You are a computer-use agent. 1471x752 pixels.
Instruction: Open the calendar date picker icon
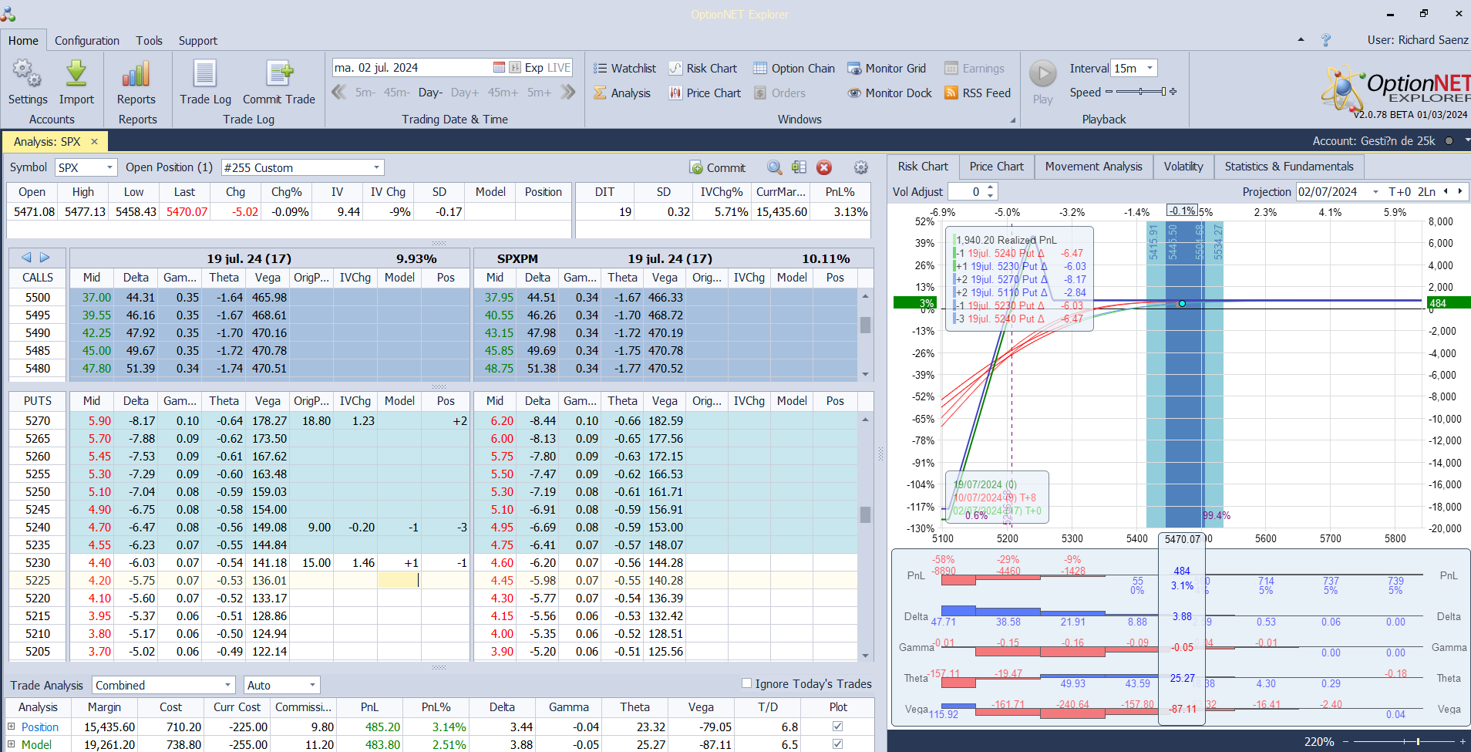pyautogui.click(x=499, y=68)
